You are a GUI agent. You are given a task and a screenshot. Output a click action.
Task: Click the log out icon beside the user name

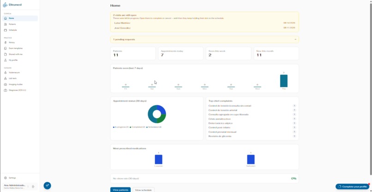33,186
